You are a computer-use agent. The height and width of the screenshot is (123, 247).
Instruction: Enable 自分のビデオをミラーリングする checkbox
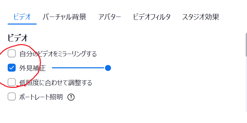(x=12, y=53)
